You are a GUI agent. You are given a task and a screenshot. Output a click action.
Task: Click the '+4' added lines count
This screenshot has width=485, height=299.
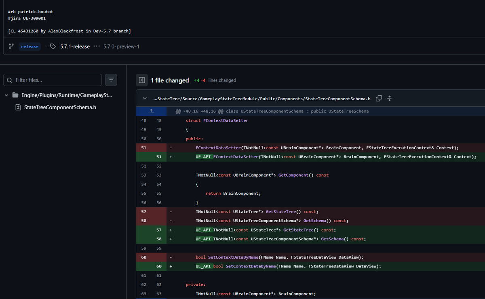(196, 80)
